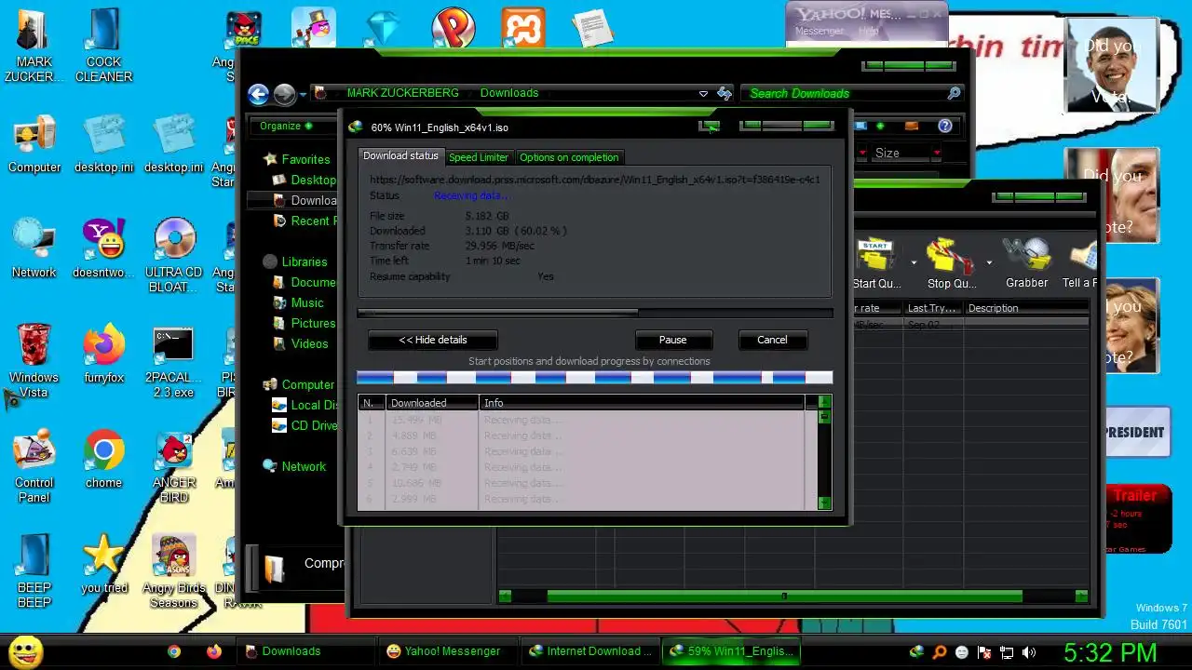Click the smiley Start button

point(26,651)
